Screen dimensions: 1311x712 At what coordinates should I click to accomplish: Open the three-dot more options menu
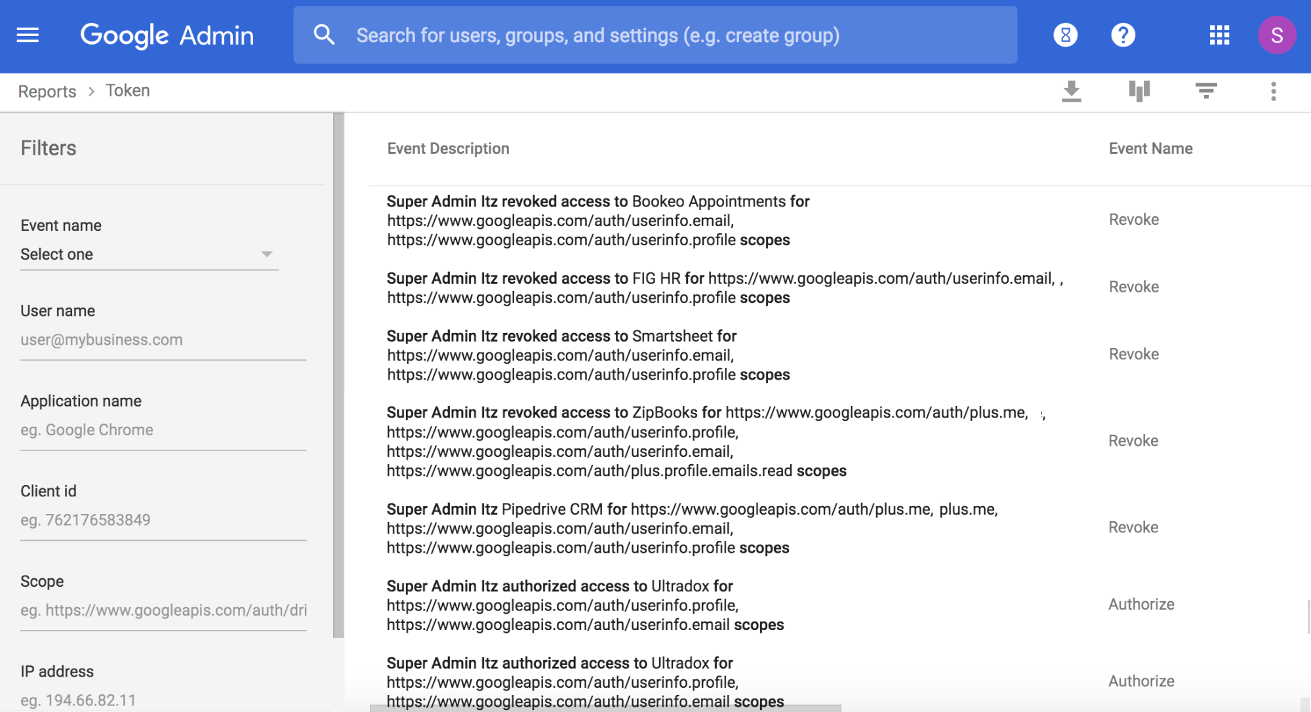(x=1273, y=91)
